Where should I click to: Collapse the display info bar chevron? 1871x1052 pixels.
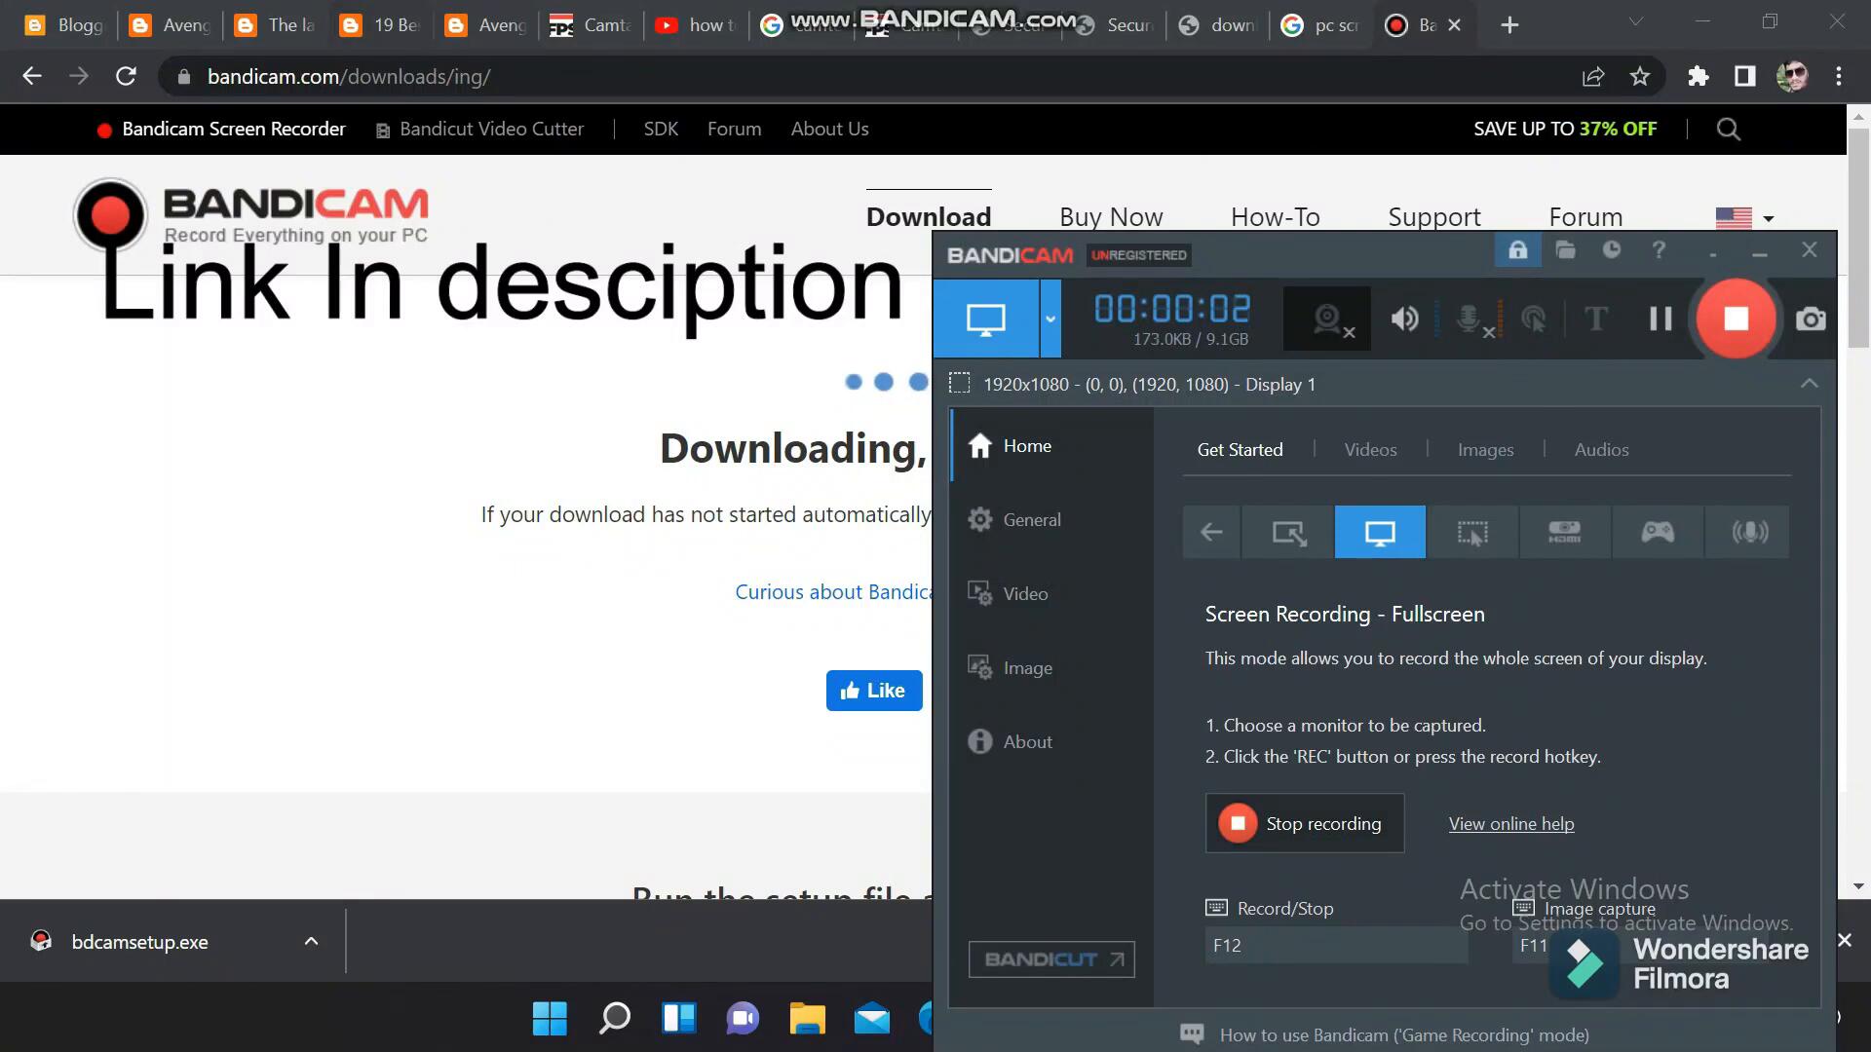point(1809,384)
